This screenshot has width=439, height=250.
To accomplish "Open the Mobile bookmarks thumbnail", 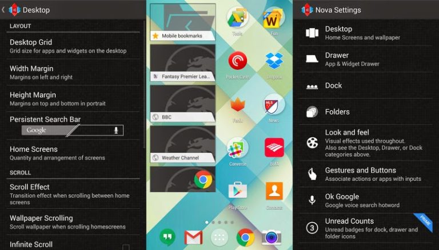I will click(183, 22).
